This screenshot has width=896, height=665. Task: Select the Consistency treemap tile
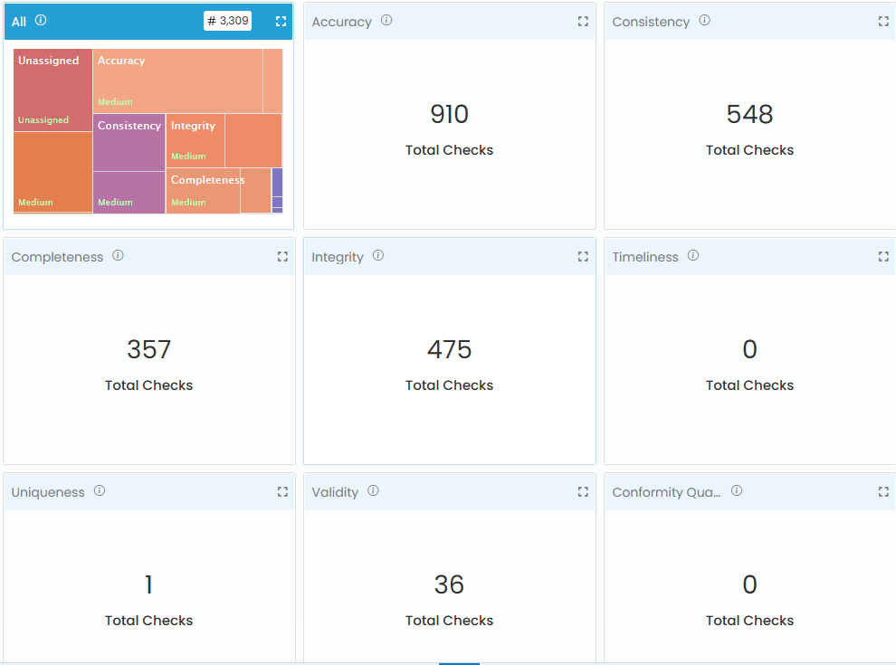pyautogui.click(x=129, y=142)
